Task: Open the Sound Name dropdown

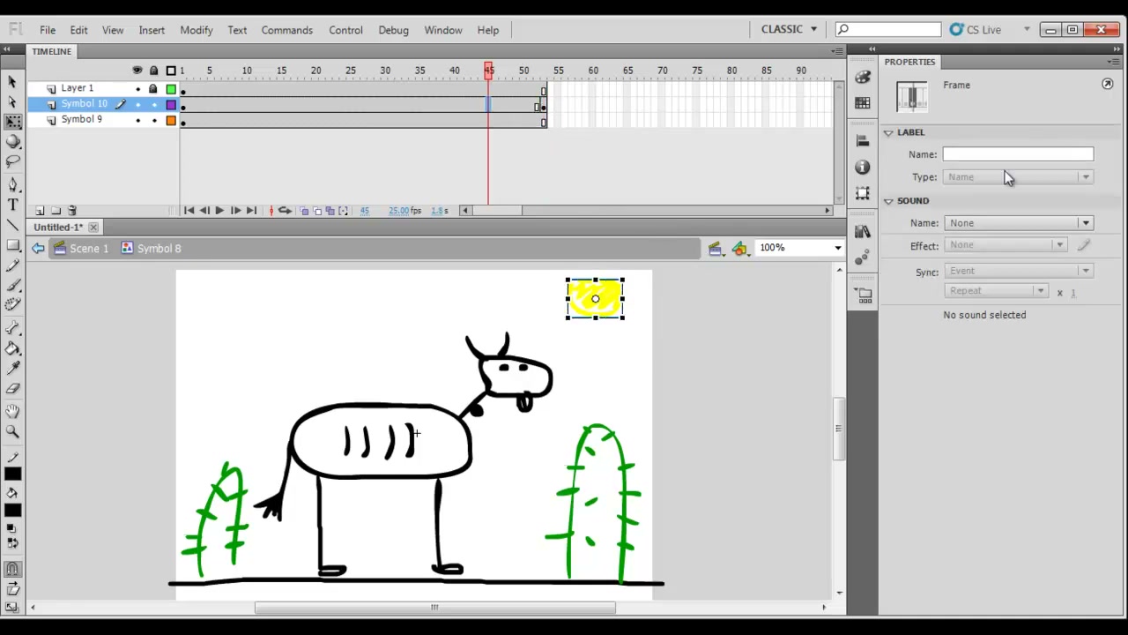Action: (x=1019, y=223)
